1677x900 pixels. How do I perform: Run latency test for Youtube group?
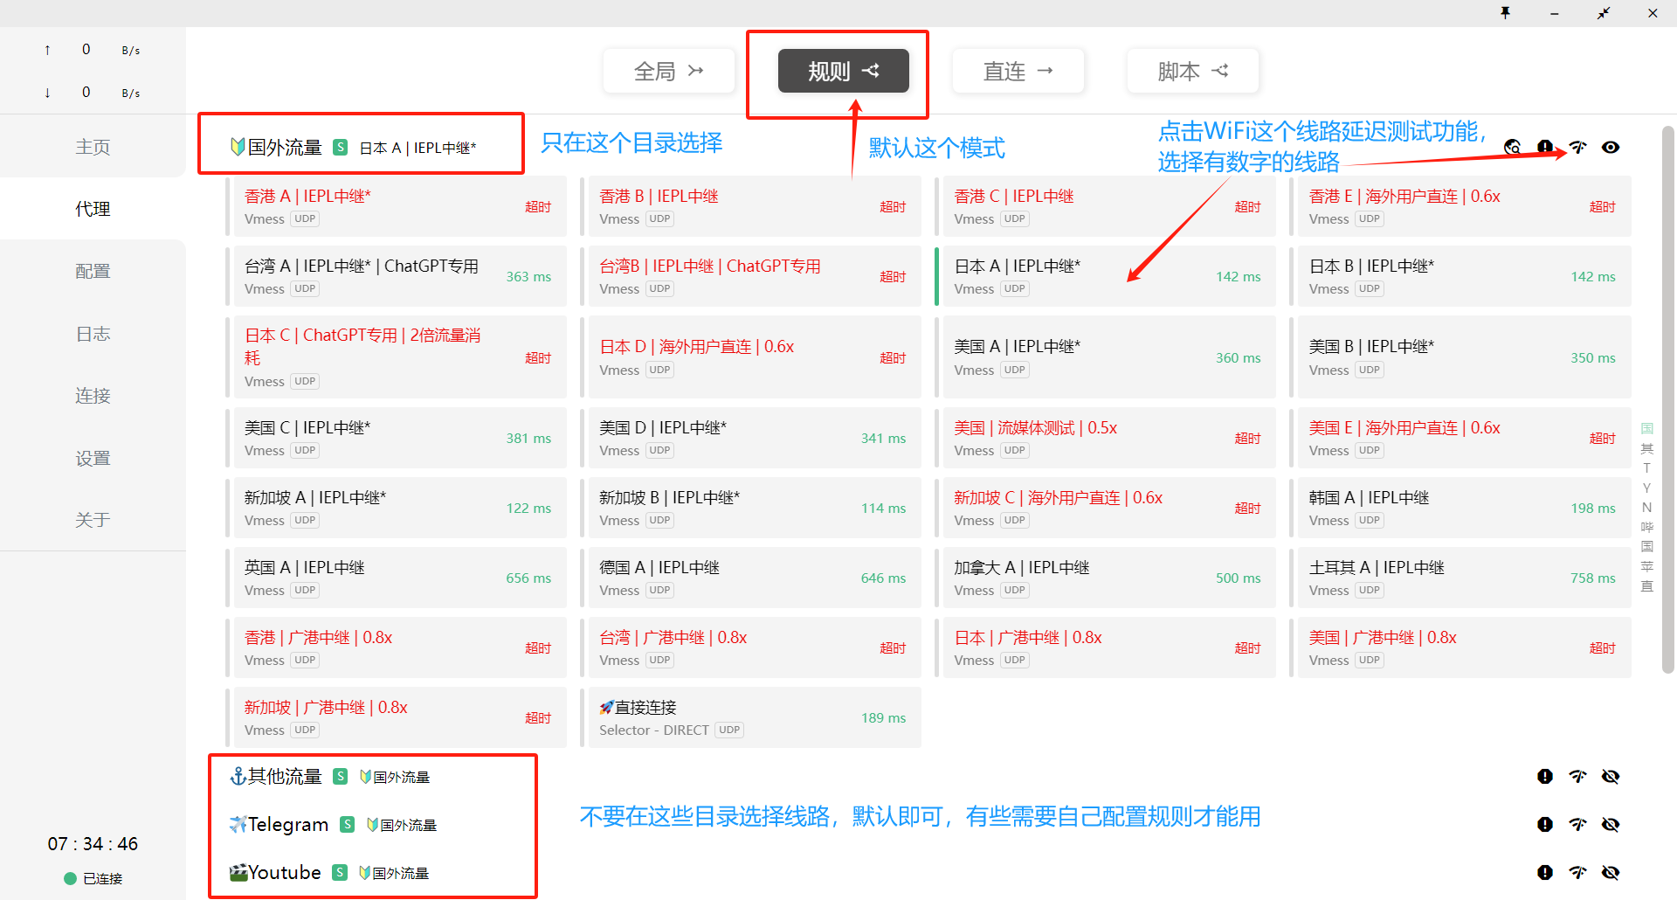1577,872
